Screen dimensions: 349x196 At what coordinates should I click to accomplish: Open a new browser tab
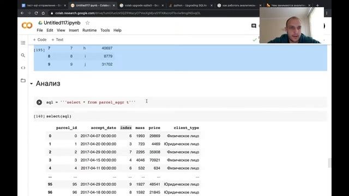[x=317, y=5]
